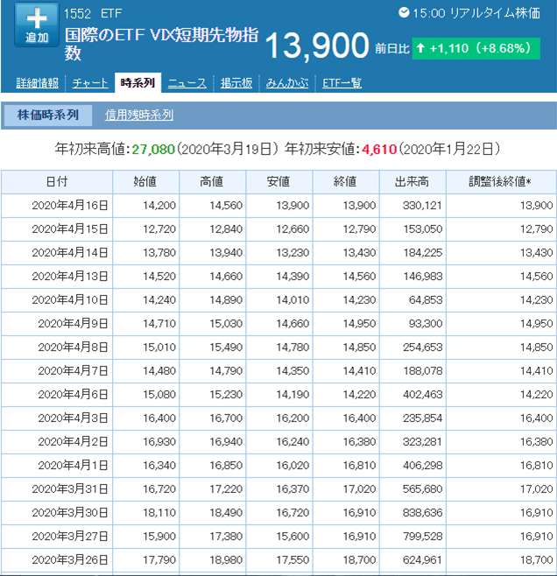Click the volume 184,225 on April 14
Screen dimensions: 557x576
422,253
